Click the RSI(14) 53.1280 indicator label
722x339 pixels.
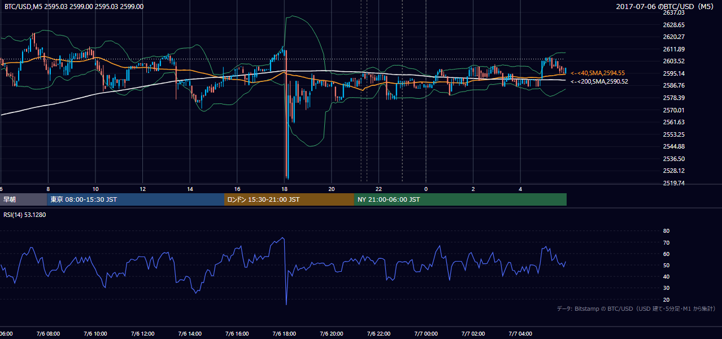(25, 215)
